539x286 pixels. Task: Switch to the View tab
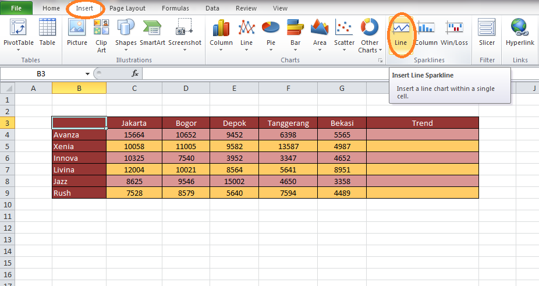point(280,8)
